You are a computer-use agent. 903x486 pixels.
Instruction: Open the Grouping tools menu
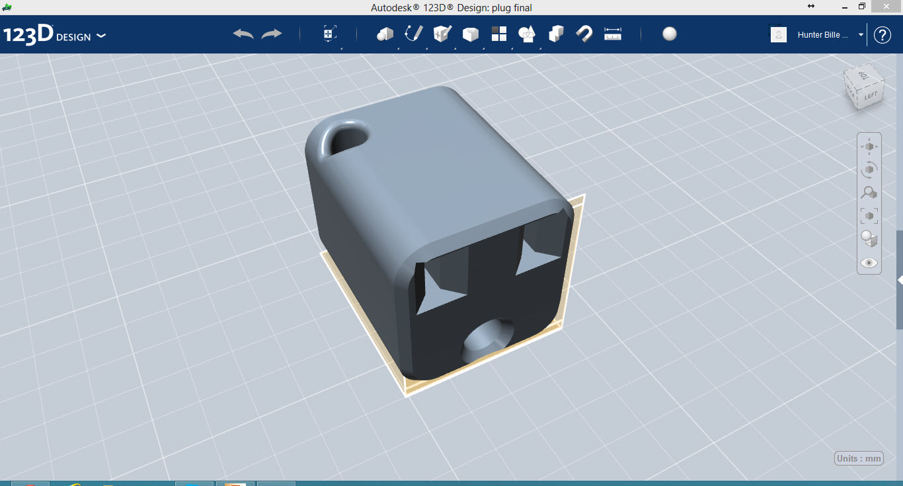click(x=527, y=34)
